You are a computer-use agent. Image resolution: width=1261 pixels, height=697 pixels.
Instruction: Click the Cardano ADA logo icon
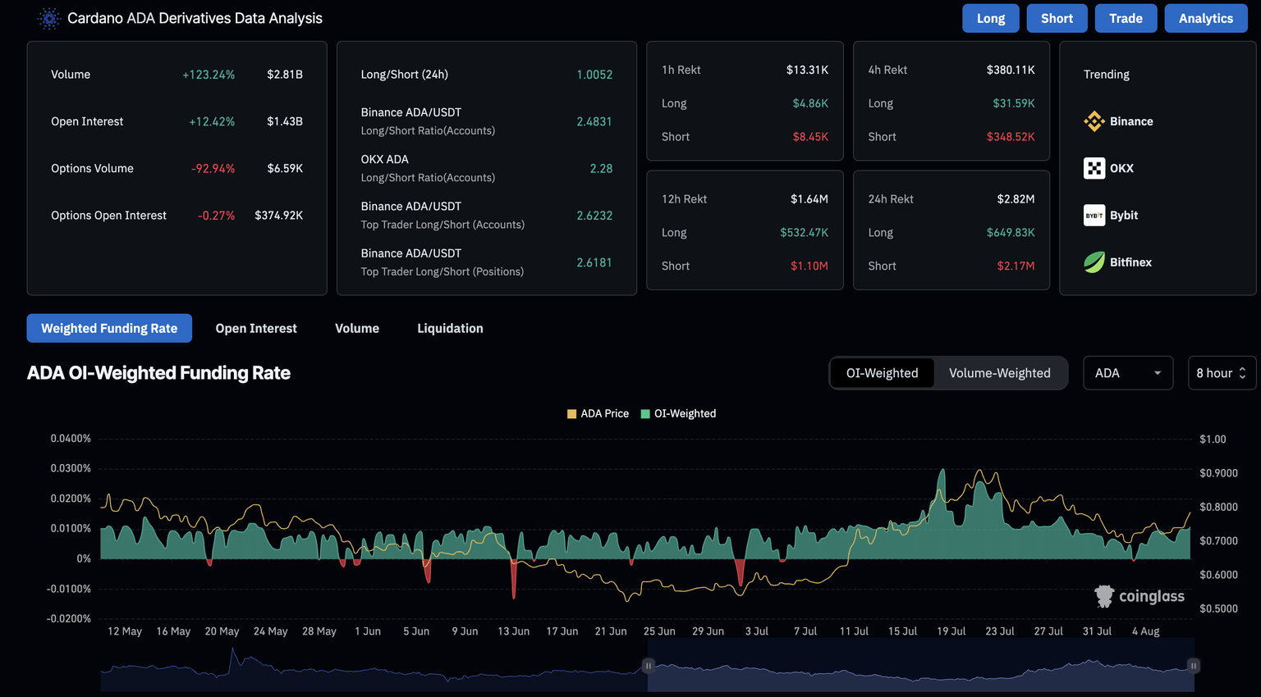(49, 18)
